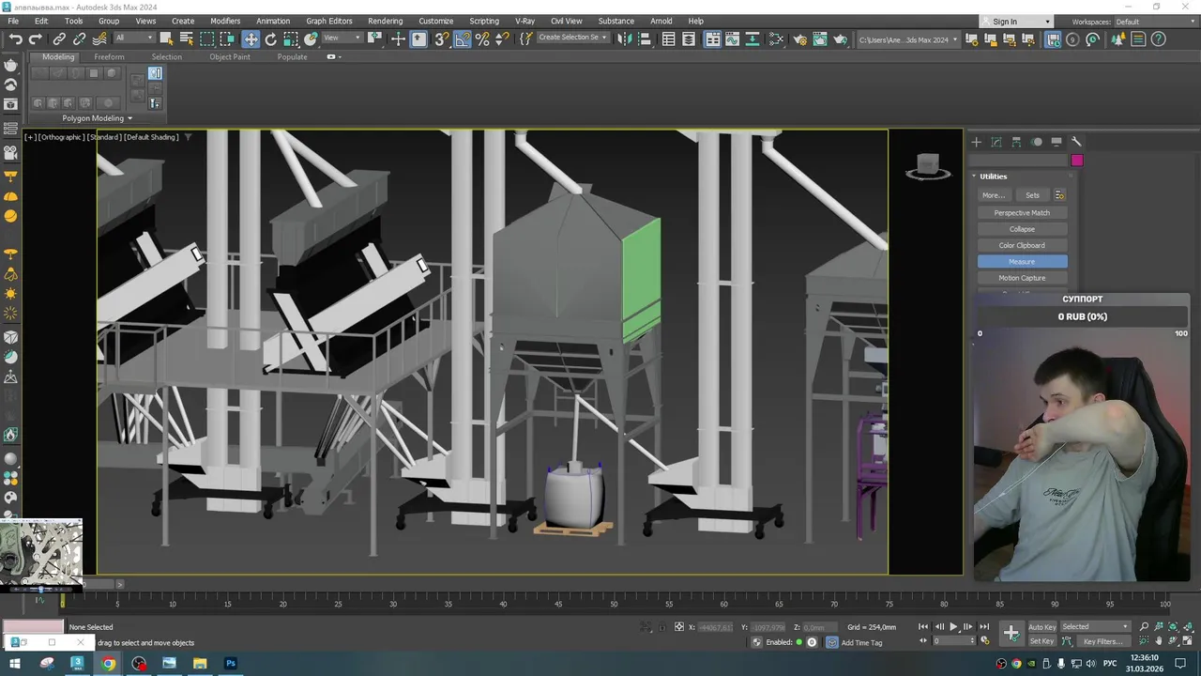Image resolution: width=1201 pixels, height=676 pixels.
Task: Click the current frame number field
Action: pos(955,641)
